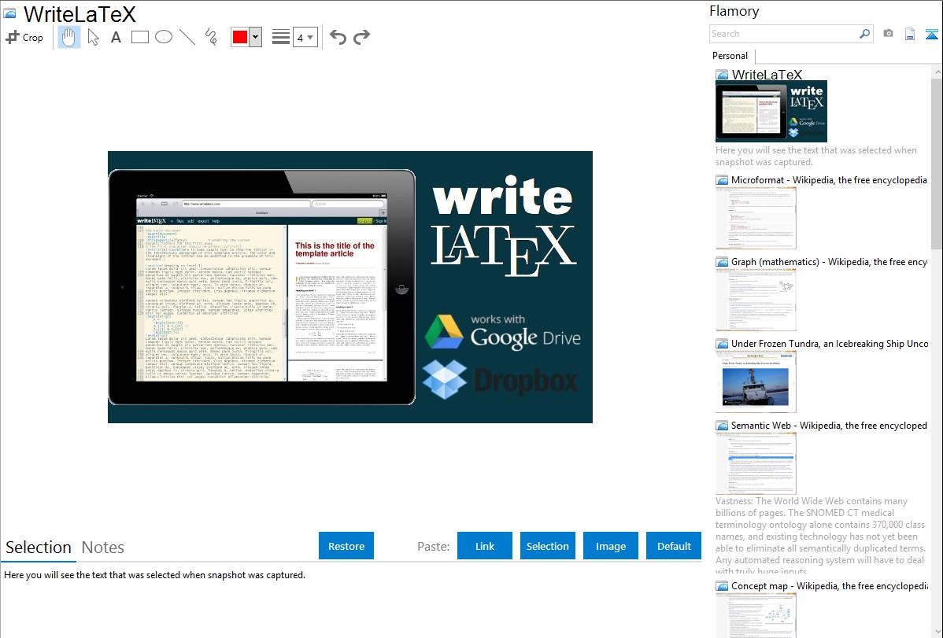Capture a snapshot with the camera icon
The height and width of the screenshot is (638, 943).
click(888, 34)
